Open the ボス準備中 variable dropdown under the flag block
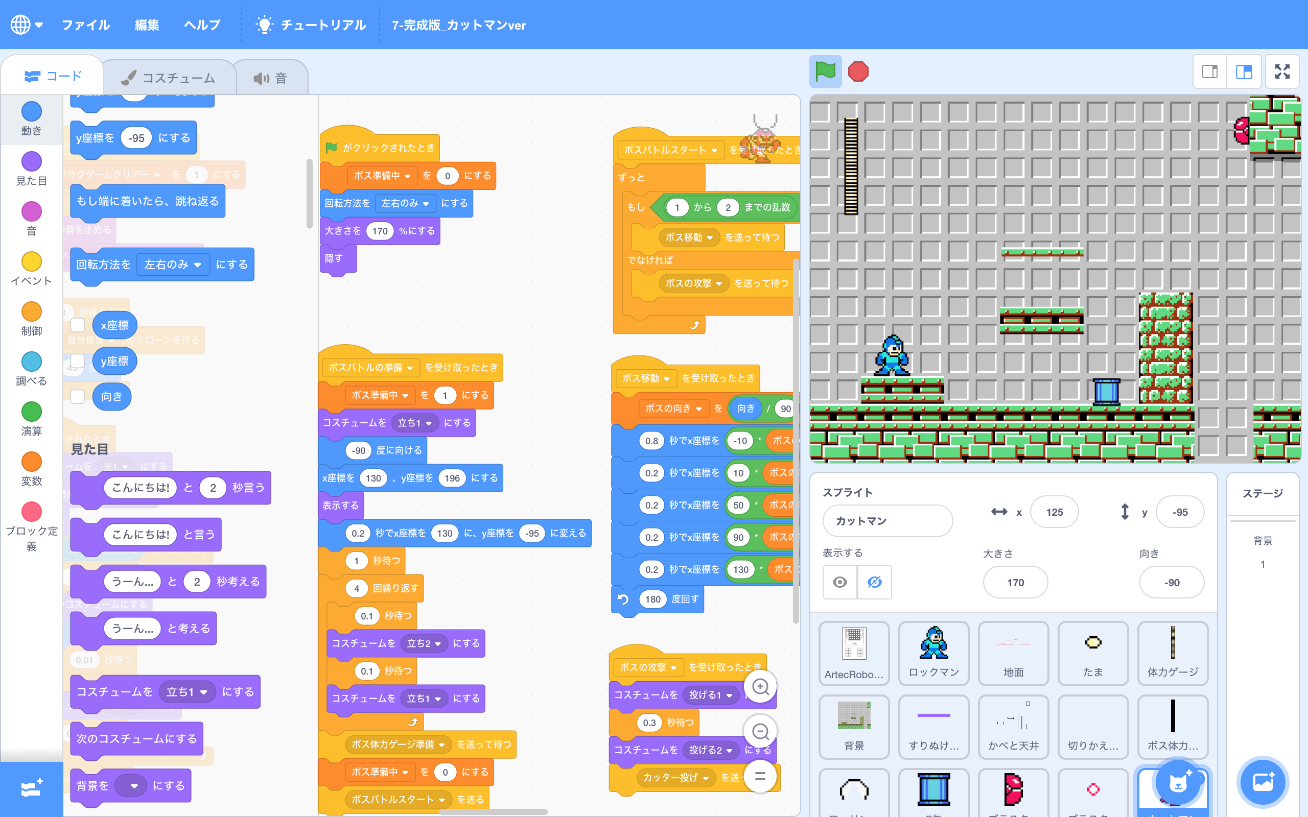This screenshot has height=817, width=1308. point(382,176)
